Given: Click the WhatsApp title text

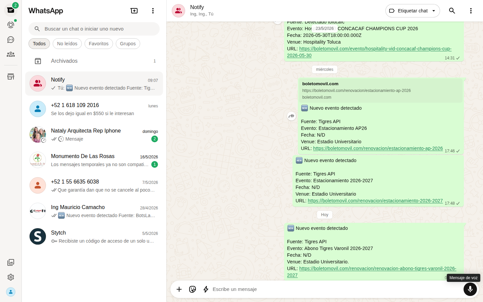Looking at the screenshot, I should 46,11.
